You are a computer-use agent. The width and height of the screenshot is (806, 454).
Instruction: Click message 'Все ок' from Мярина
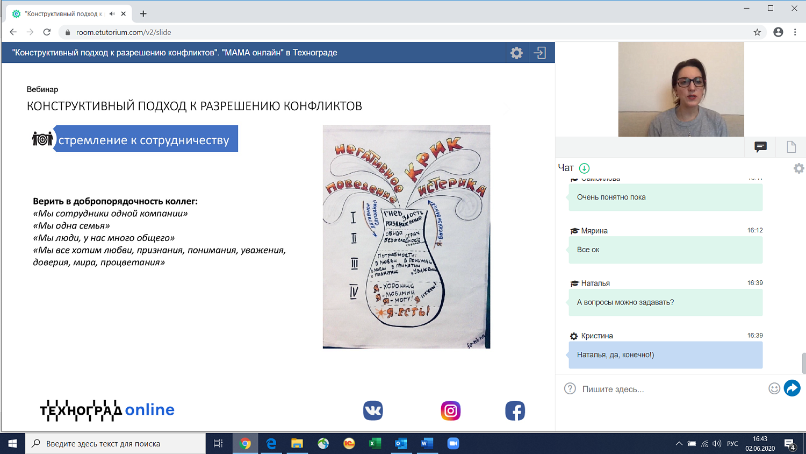click(x=665, y=250)
